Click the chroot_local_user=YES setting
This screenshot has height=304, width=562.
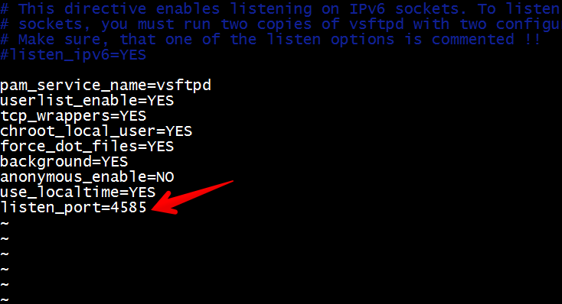tap(96, 131)
